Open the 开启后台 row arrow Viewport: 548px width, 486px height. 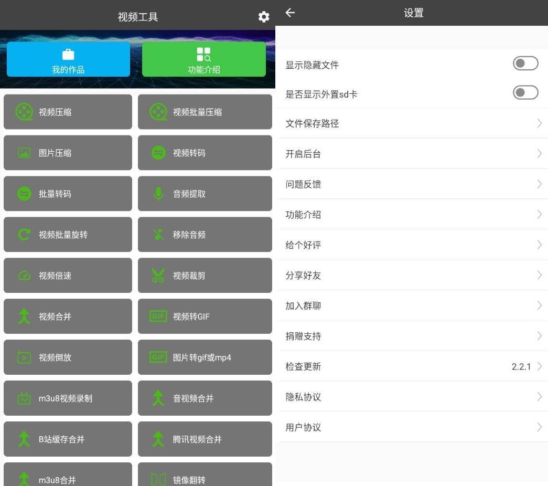pyautogui.click(x=539, y=154)
